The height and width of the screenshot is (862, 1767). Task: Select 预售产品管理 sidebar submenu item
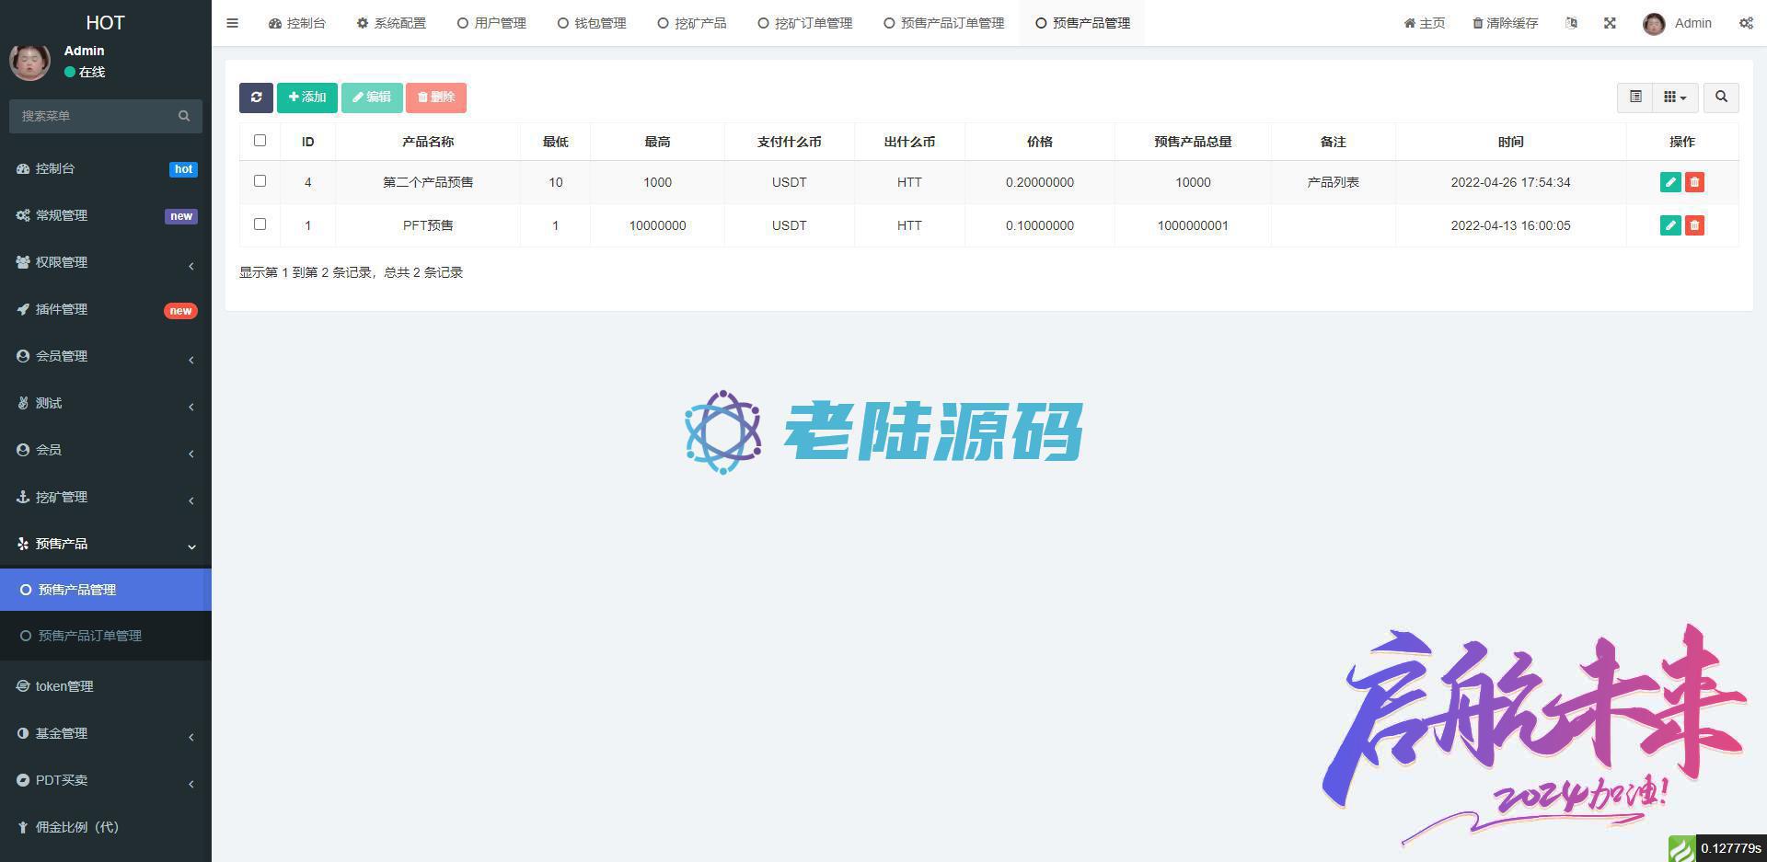106,590
